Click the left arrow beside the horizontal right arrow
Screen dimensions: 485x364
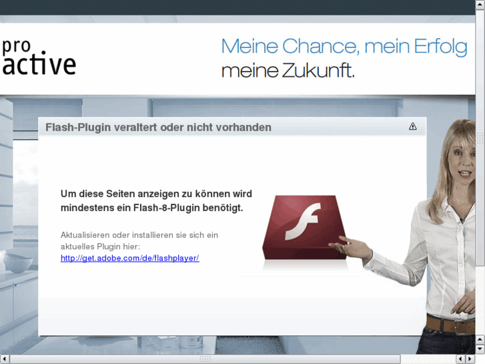click(460, 359)
